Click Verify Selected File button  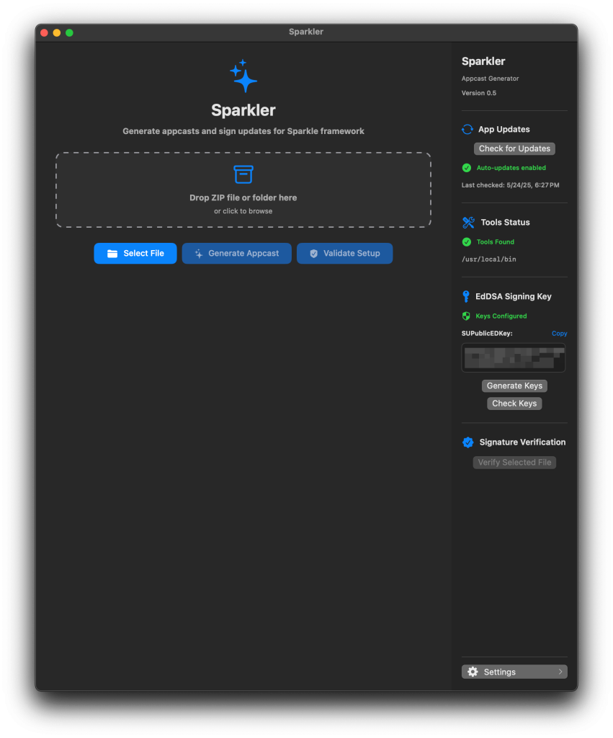tap(515, 463)
